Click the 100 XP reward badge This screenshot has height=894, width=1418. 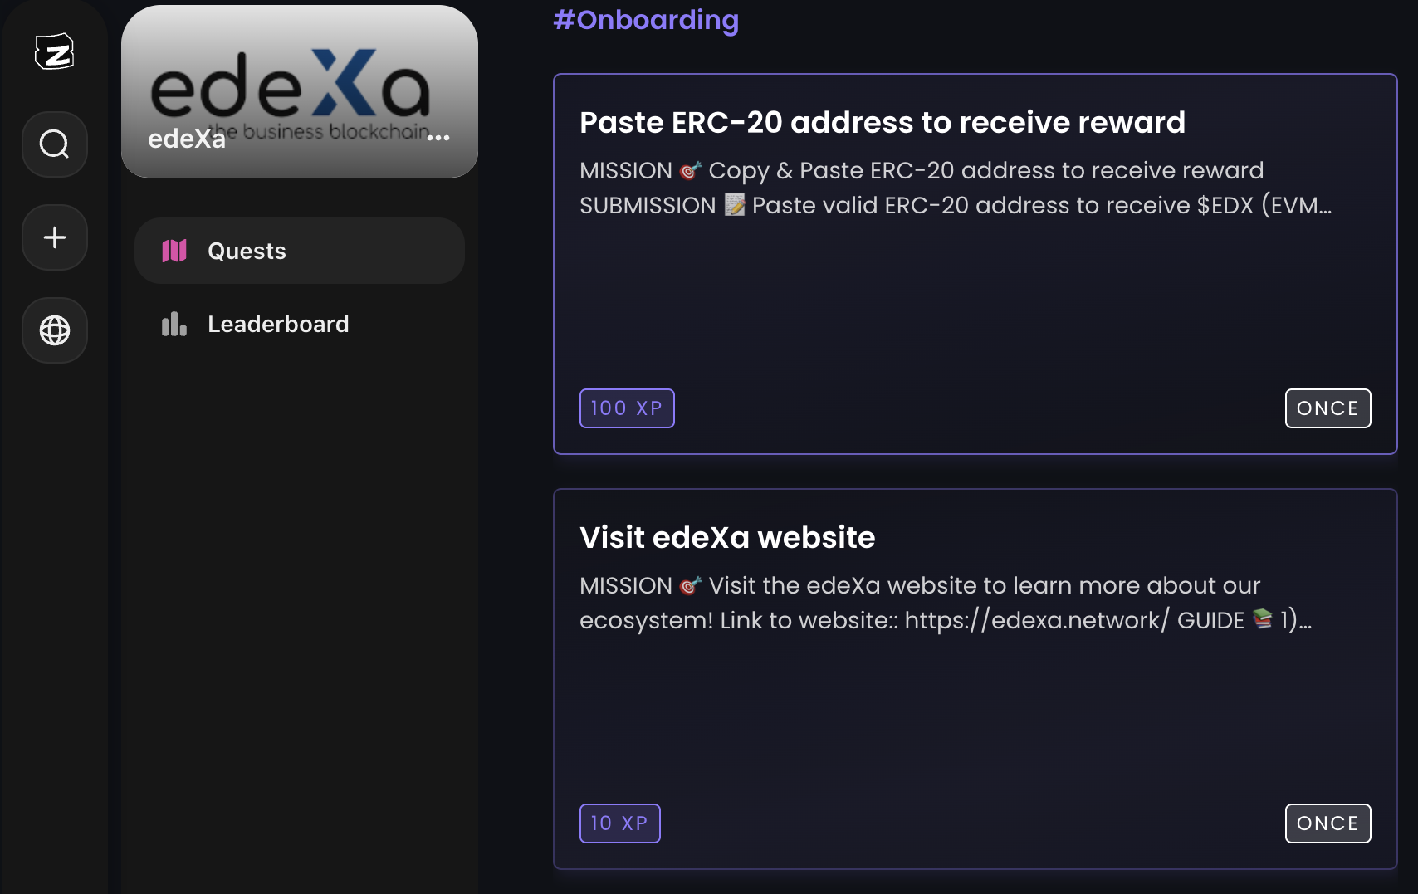point(627,408)
